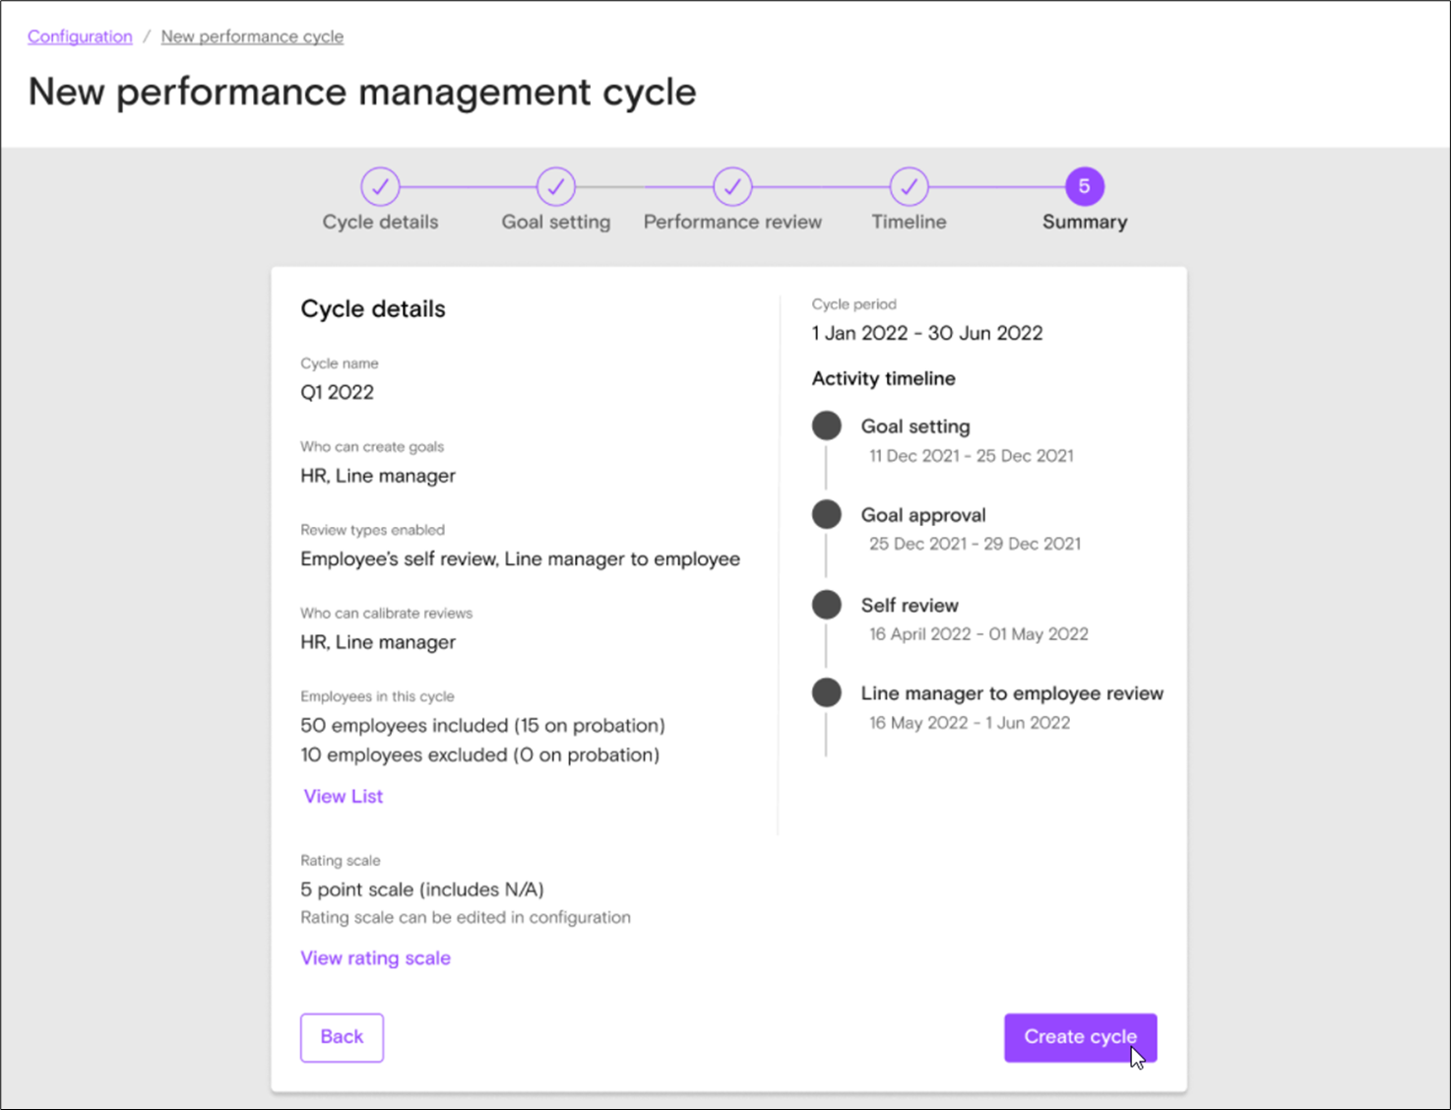1451x1110 pixels.
Task: Jump to the Summary step label
Action: tap(1084, 222)
